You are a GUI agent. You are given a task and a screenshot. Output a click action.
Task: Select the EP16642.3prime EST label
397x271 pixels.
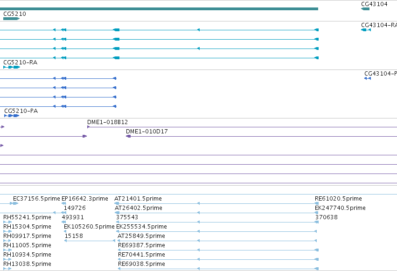[x=85, y=199]
